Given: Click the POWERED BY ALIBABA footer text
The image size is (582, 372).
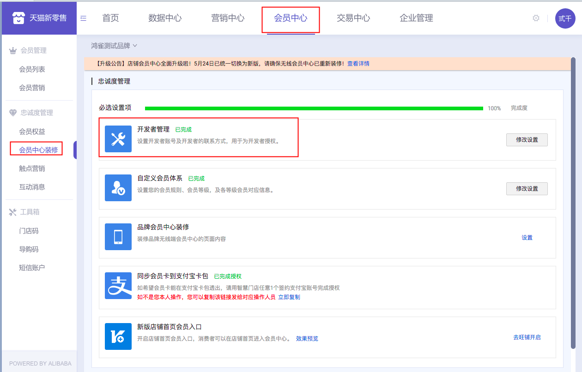Looking at the screenshot, I should coord(40,364).
